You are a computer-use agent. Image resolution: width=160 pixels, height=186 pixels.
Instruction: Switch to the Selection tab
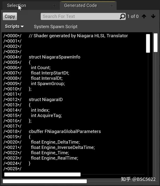click(17, 5)
